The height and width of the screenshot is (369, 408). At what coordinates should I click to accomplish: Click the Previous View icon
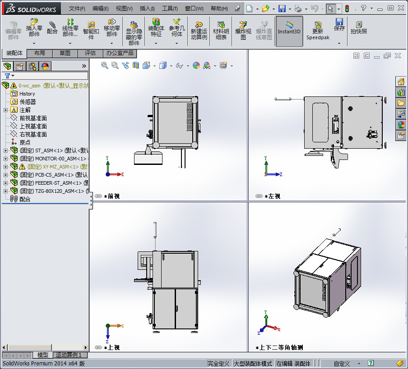pyautogui.click(x=125, y=65)
